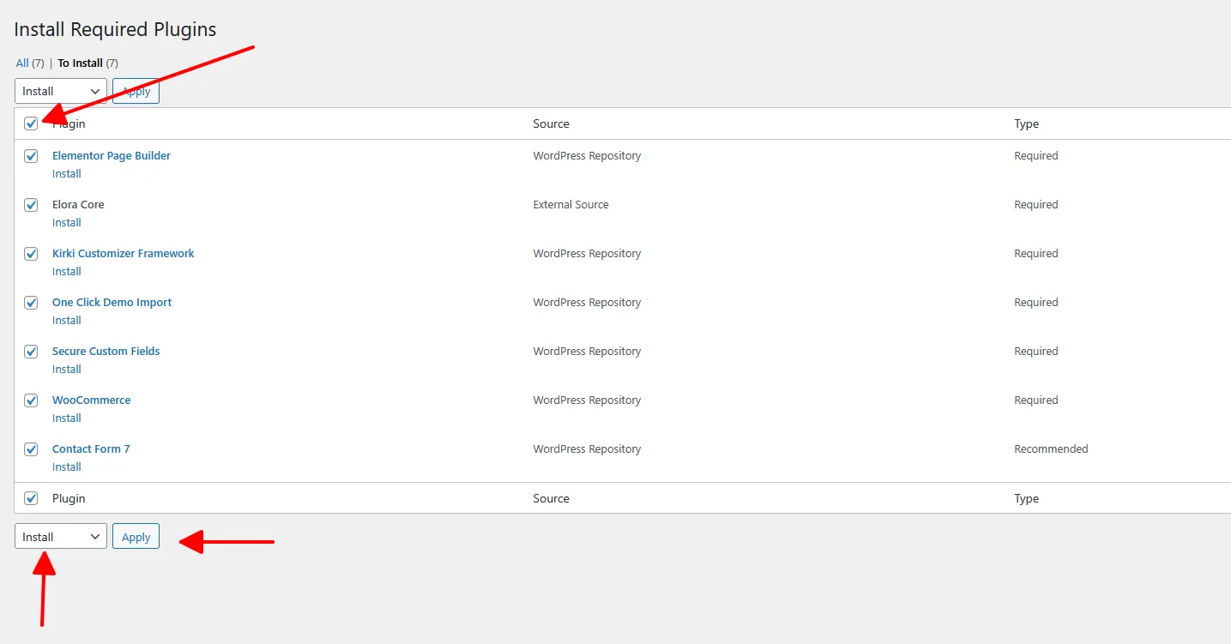The height and width of the screenshot is (644, 1231).
Task: Click Install under Contact Form 7
Action: (67, 467)
